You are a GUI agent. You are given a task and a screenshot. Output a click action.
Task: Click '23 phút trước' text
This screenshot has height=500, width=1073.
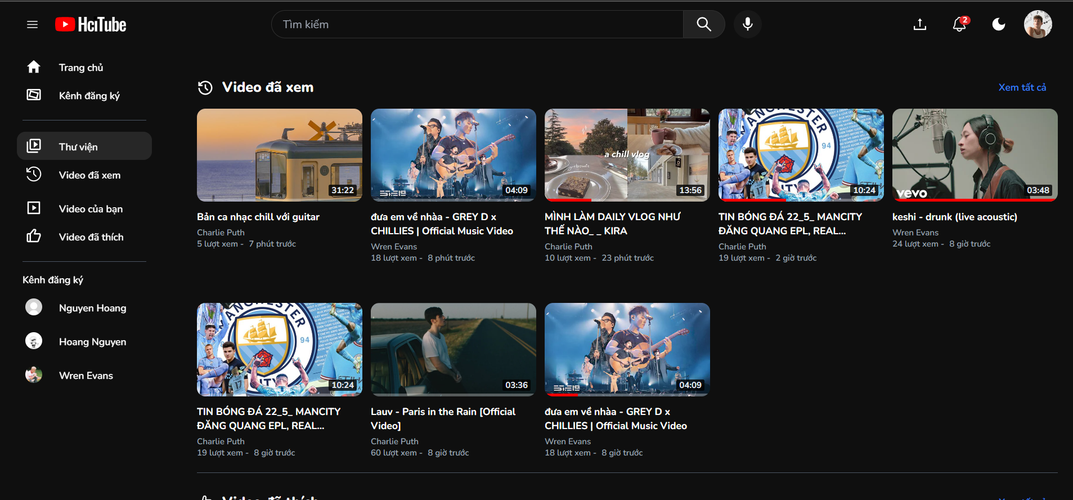[628, 258]
